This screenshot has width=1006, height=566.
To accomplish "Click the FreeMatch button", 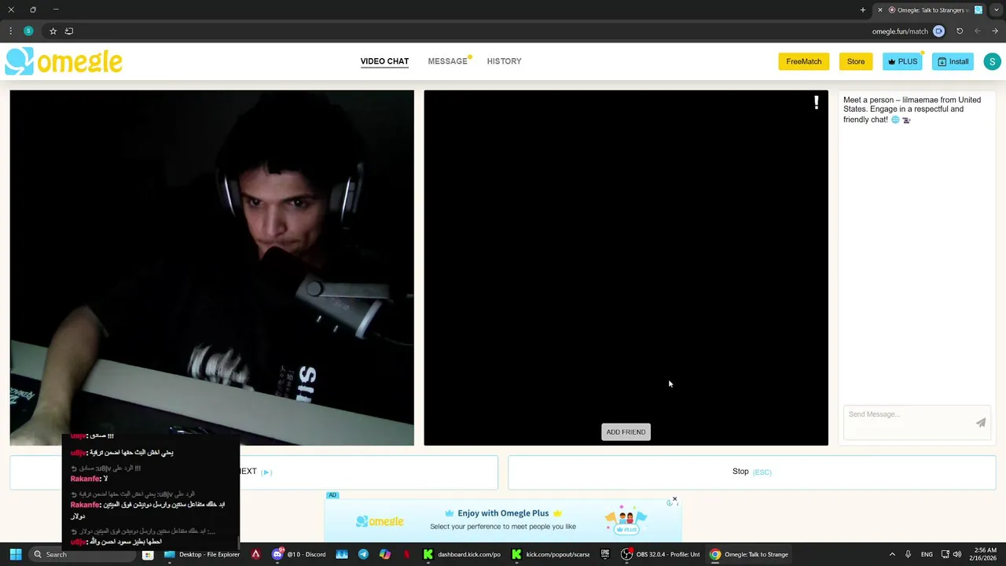I will pyautogui.click(x=803, y=61).
